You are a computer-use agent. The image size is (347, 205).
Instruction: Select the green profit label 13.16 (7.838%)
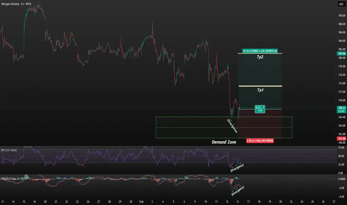pyautogui.click(x=260, y=51)
